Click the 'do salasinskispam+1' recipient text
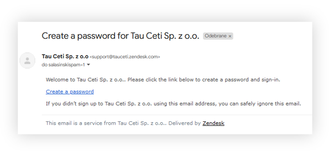Viewport: 329px width, 155px height. 63,65
